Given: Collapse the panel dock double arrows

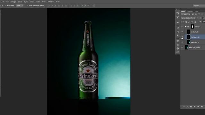Looking at the screenshot, I should [x=176, y=9].
